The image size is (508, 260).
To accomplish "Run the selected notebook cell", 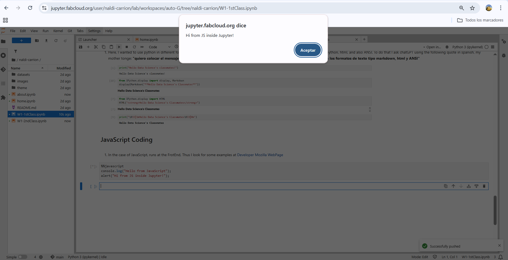I will click(119, 47).
